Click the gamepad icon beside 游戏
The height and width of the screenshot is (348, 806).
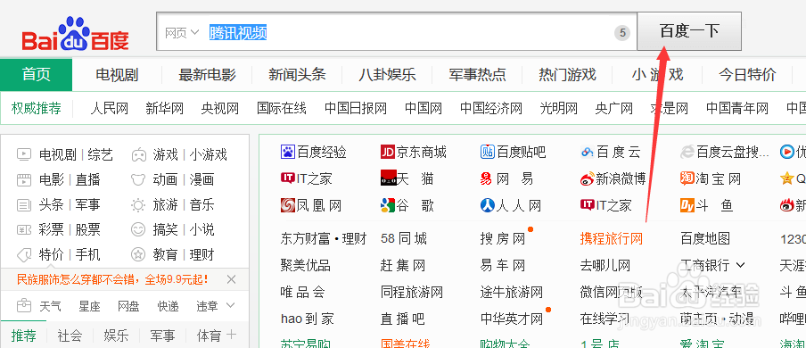[x=138, y=154]
